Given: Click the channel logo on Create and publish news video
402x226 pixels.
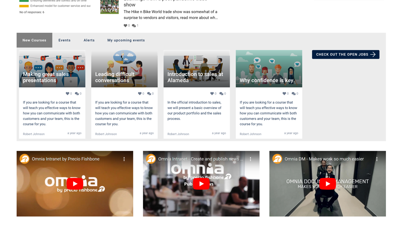Looking at the screenshot, I should tap(151, 159).
